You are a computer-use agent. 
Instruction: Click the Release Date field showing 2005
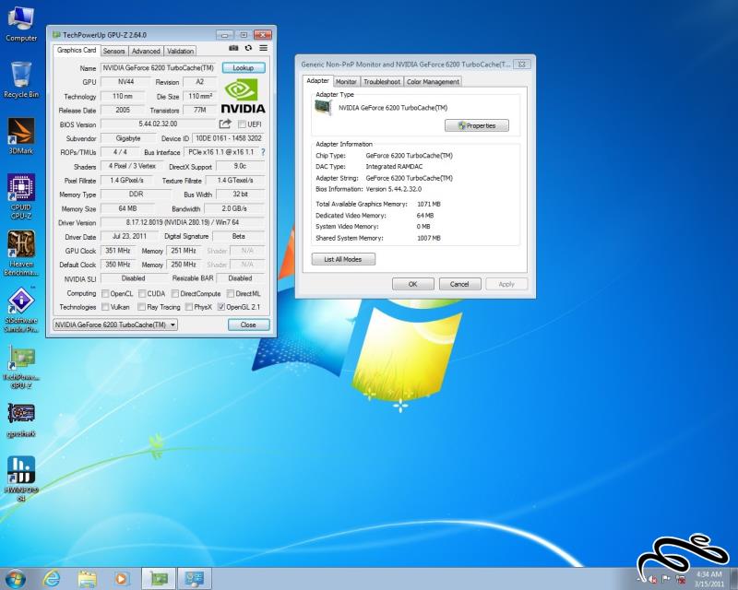[123, 110]
